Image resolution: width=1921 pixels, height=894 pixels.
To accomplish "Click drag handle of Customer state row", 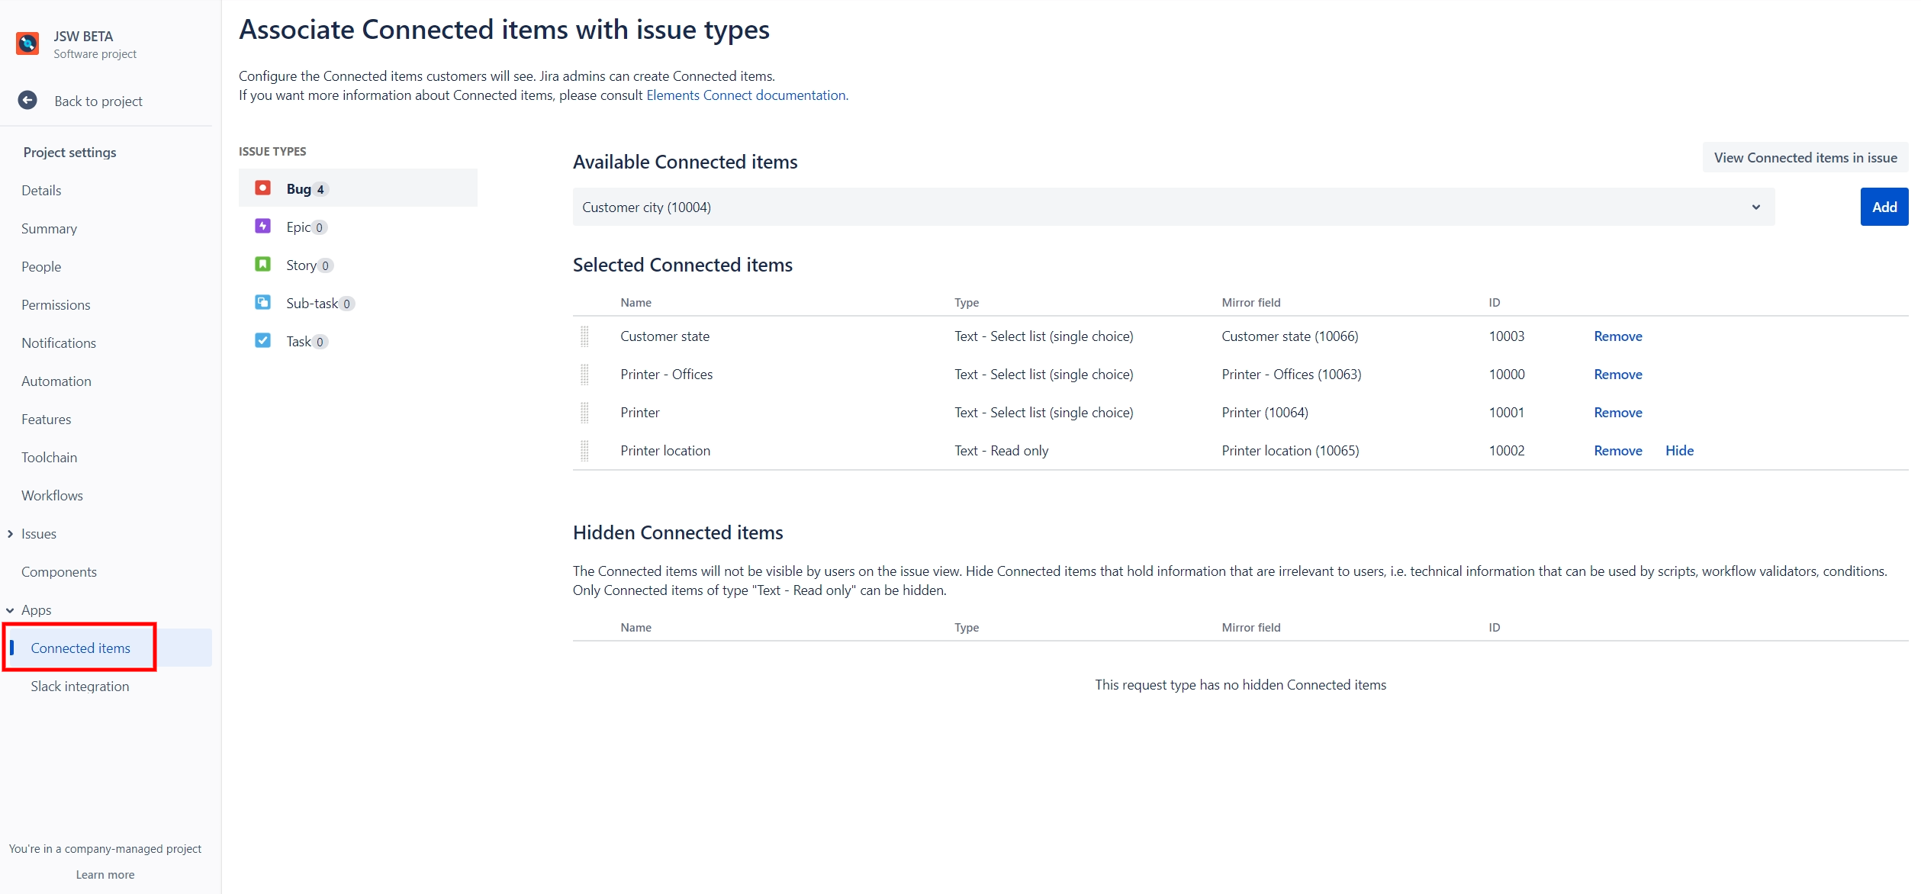I will pos(584,336).
